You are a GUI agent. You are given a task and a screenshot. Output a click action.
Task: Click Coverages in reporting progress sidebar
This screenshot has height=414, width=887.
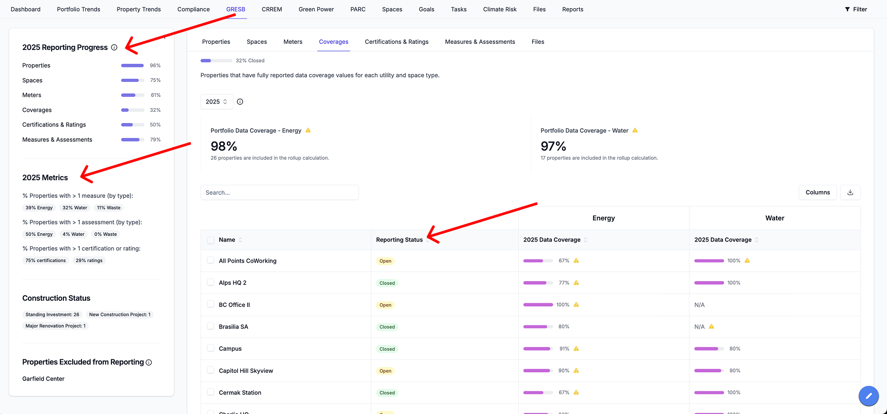coord(37,110)
